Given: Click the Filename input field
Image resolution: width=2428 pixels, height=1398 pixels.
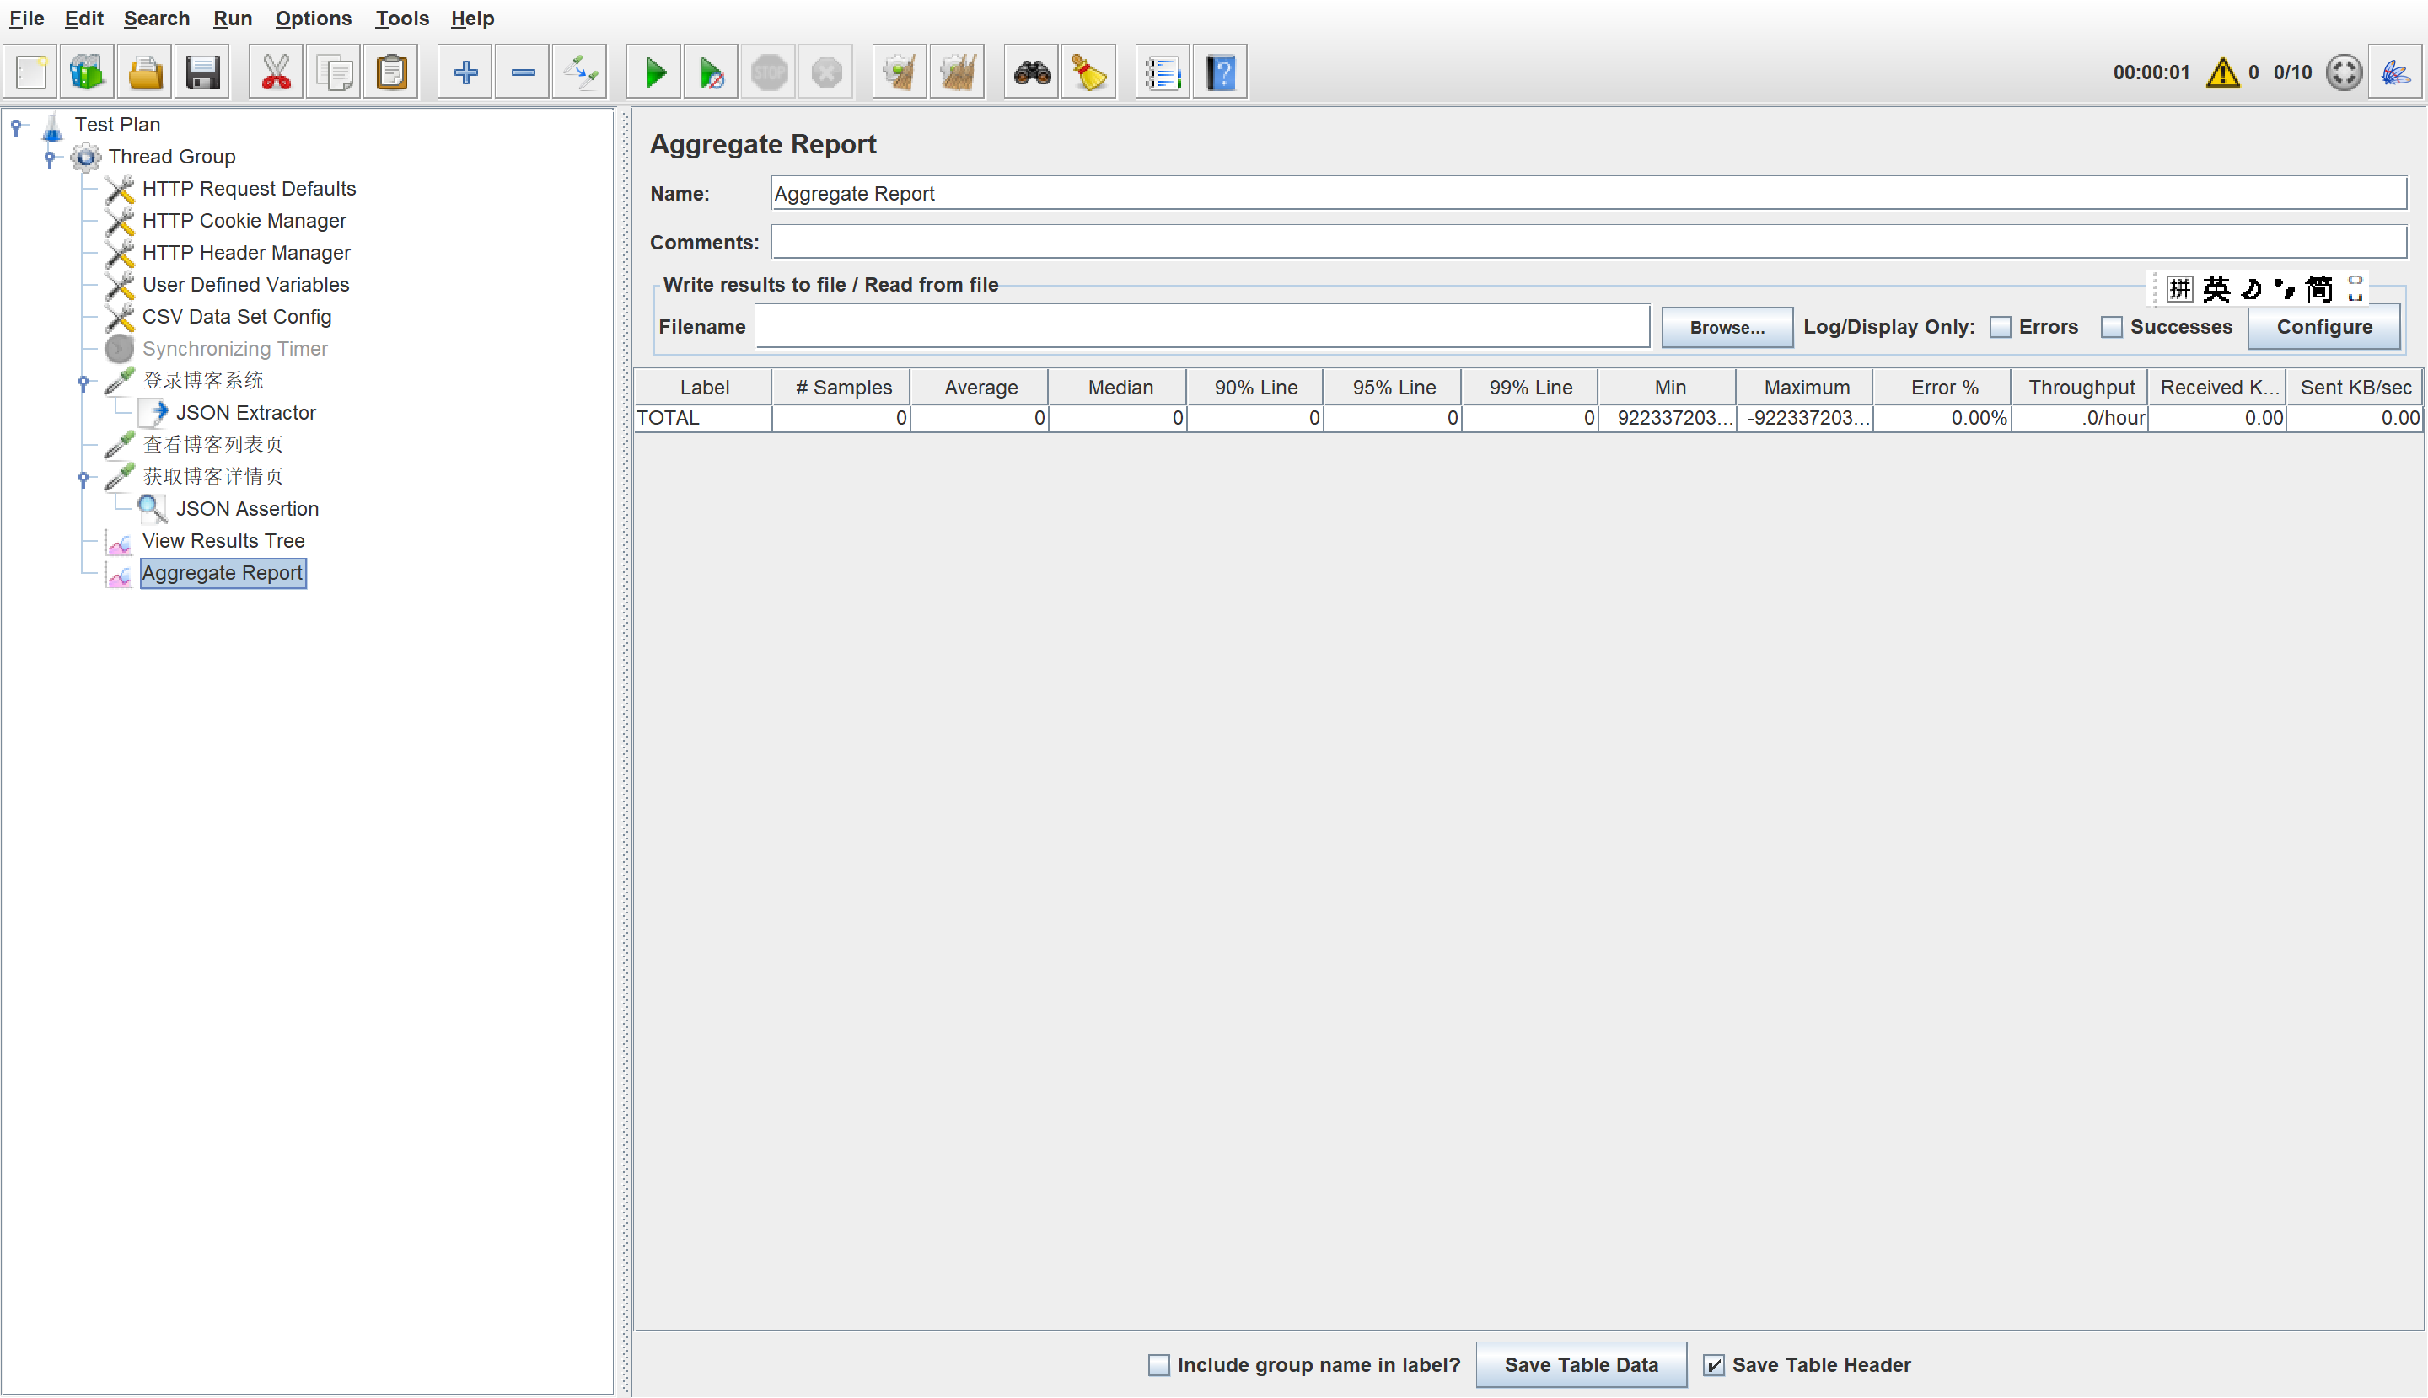Looking at the screenshot, I should coord(1201,328).
